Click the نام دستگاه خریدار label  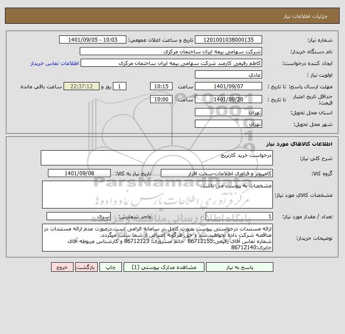tap(311, 52)
